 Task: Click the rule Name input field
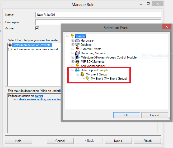(x=98, y=15)
